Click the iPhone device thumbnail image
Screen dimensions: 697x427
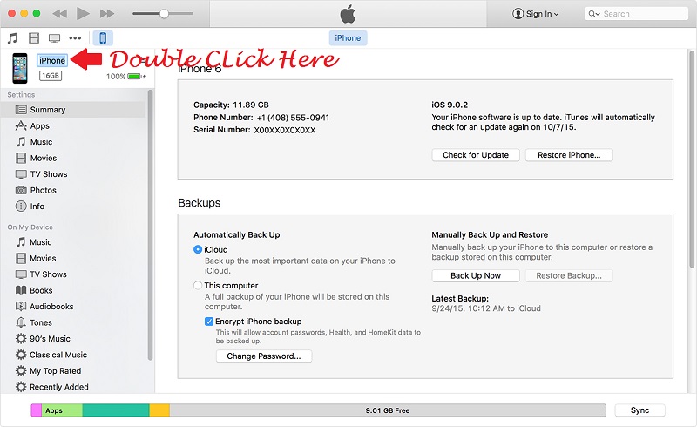19,68
